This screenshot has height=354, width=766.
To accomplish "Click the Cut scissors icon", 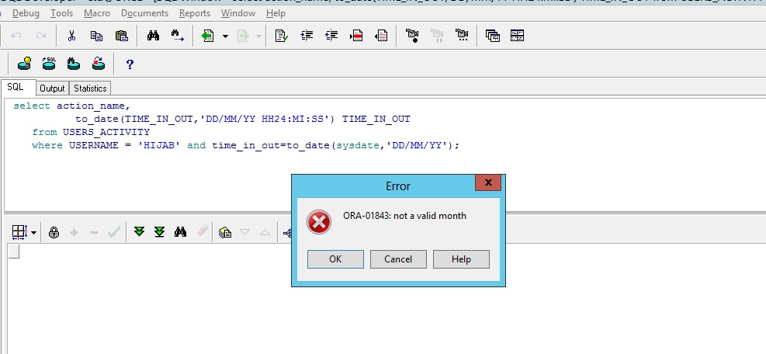I will 72,36.
